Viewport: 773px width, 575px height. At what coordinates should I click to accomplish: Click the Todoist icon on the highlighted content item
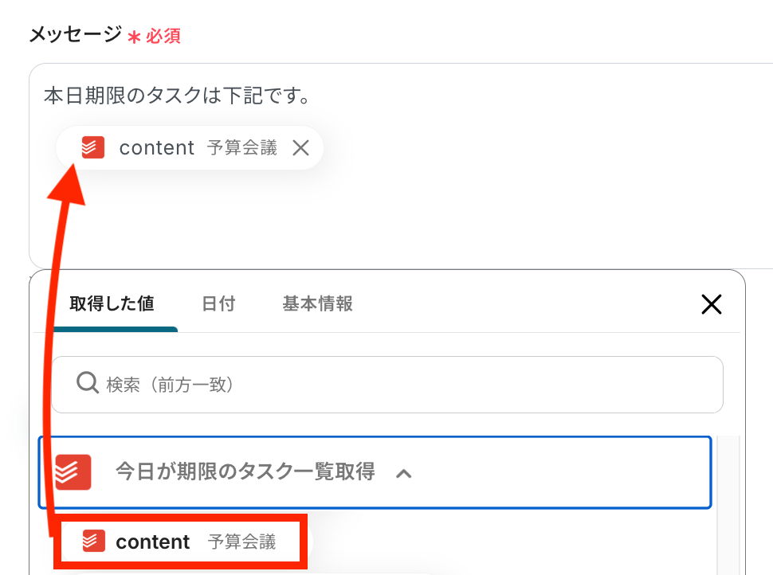coord(94,542)
